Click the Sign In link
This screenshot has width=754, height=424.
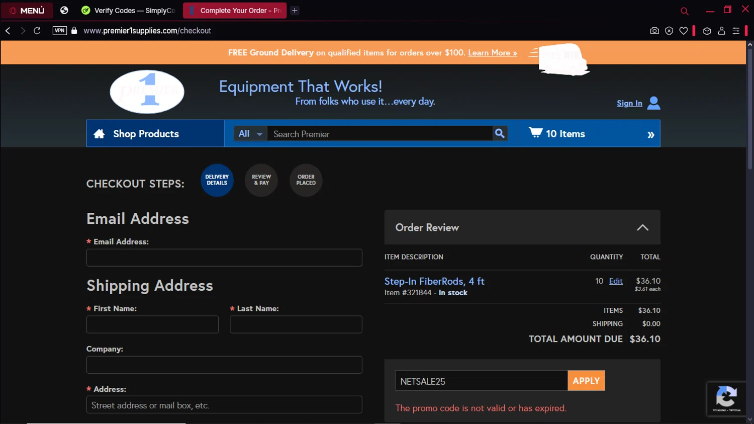click(x=629, y=103)
